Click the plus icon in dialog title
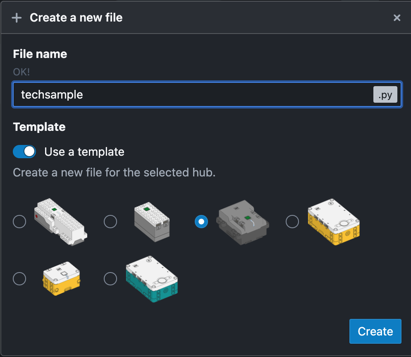Viewport: 411px width, 357px height. click(x=17, y=18)
